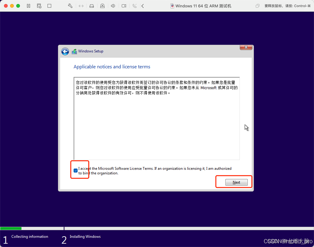Click the VM title 'Windows 11 64 位 ARM 测试机'
Image resolution: width=314 pixels, height=247 pixels.
pyautogui.click(x=203, y=6)
